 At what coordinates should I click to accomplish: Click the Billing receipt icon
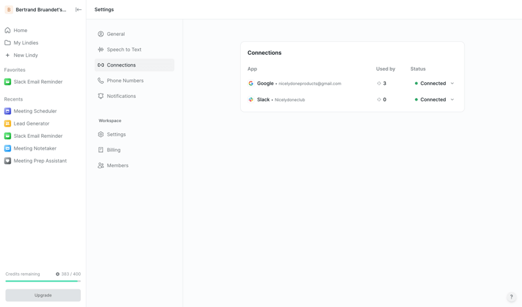pyautogui.click(x=100, y=150)
